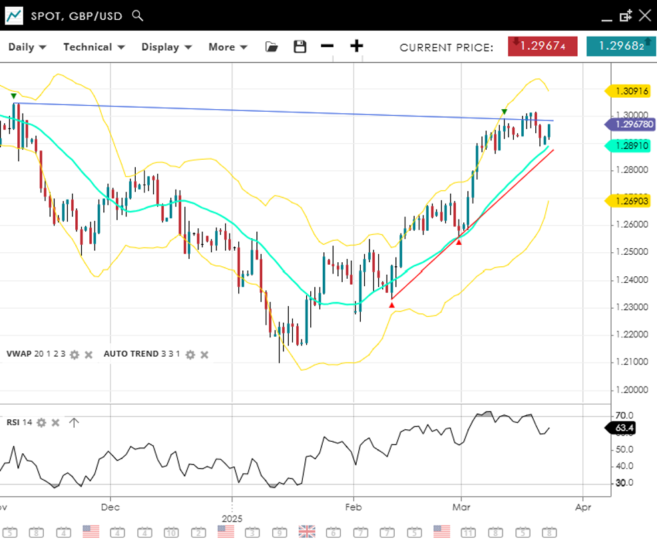The width and height of the screenshot is (657, 541).
Task: Zoom out with the minus icon
Action: [x=327, y=46]
